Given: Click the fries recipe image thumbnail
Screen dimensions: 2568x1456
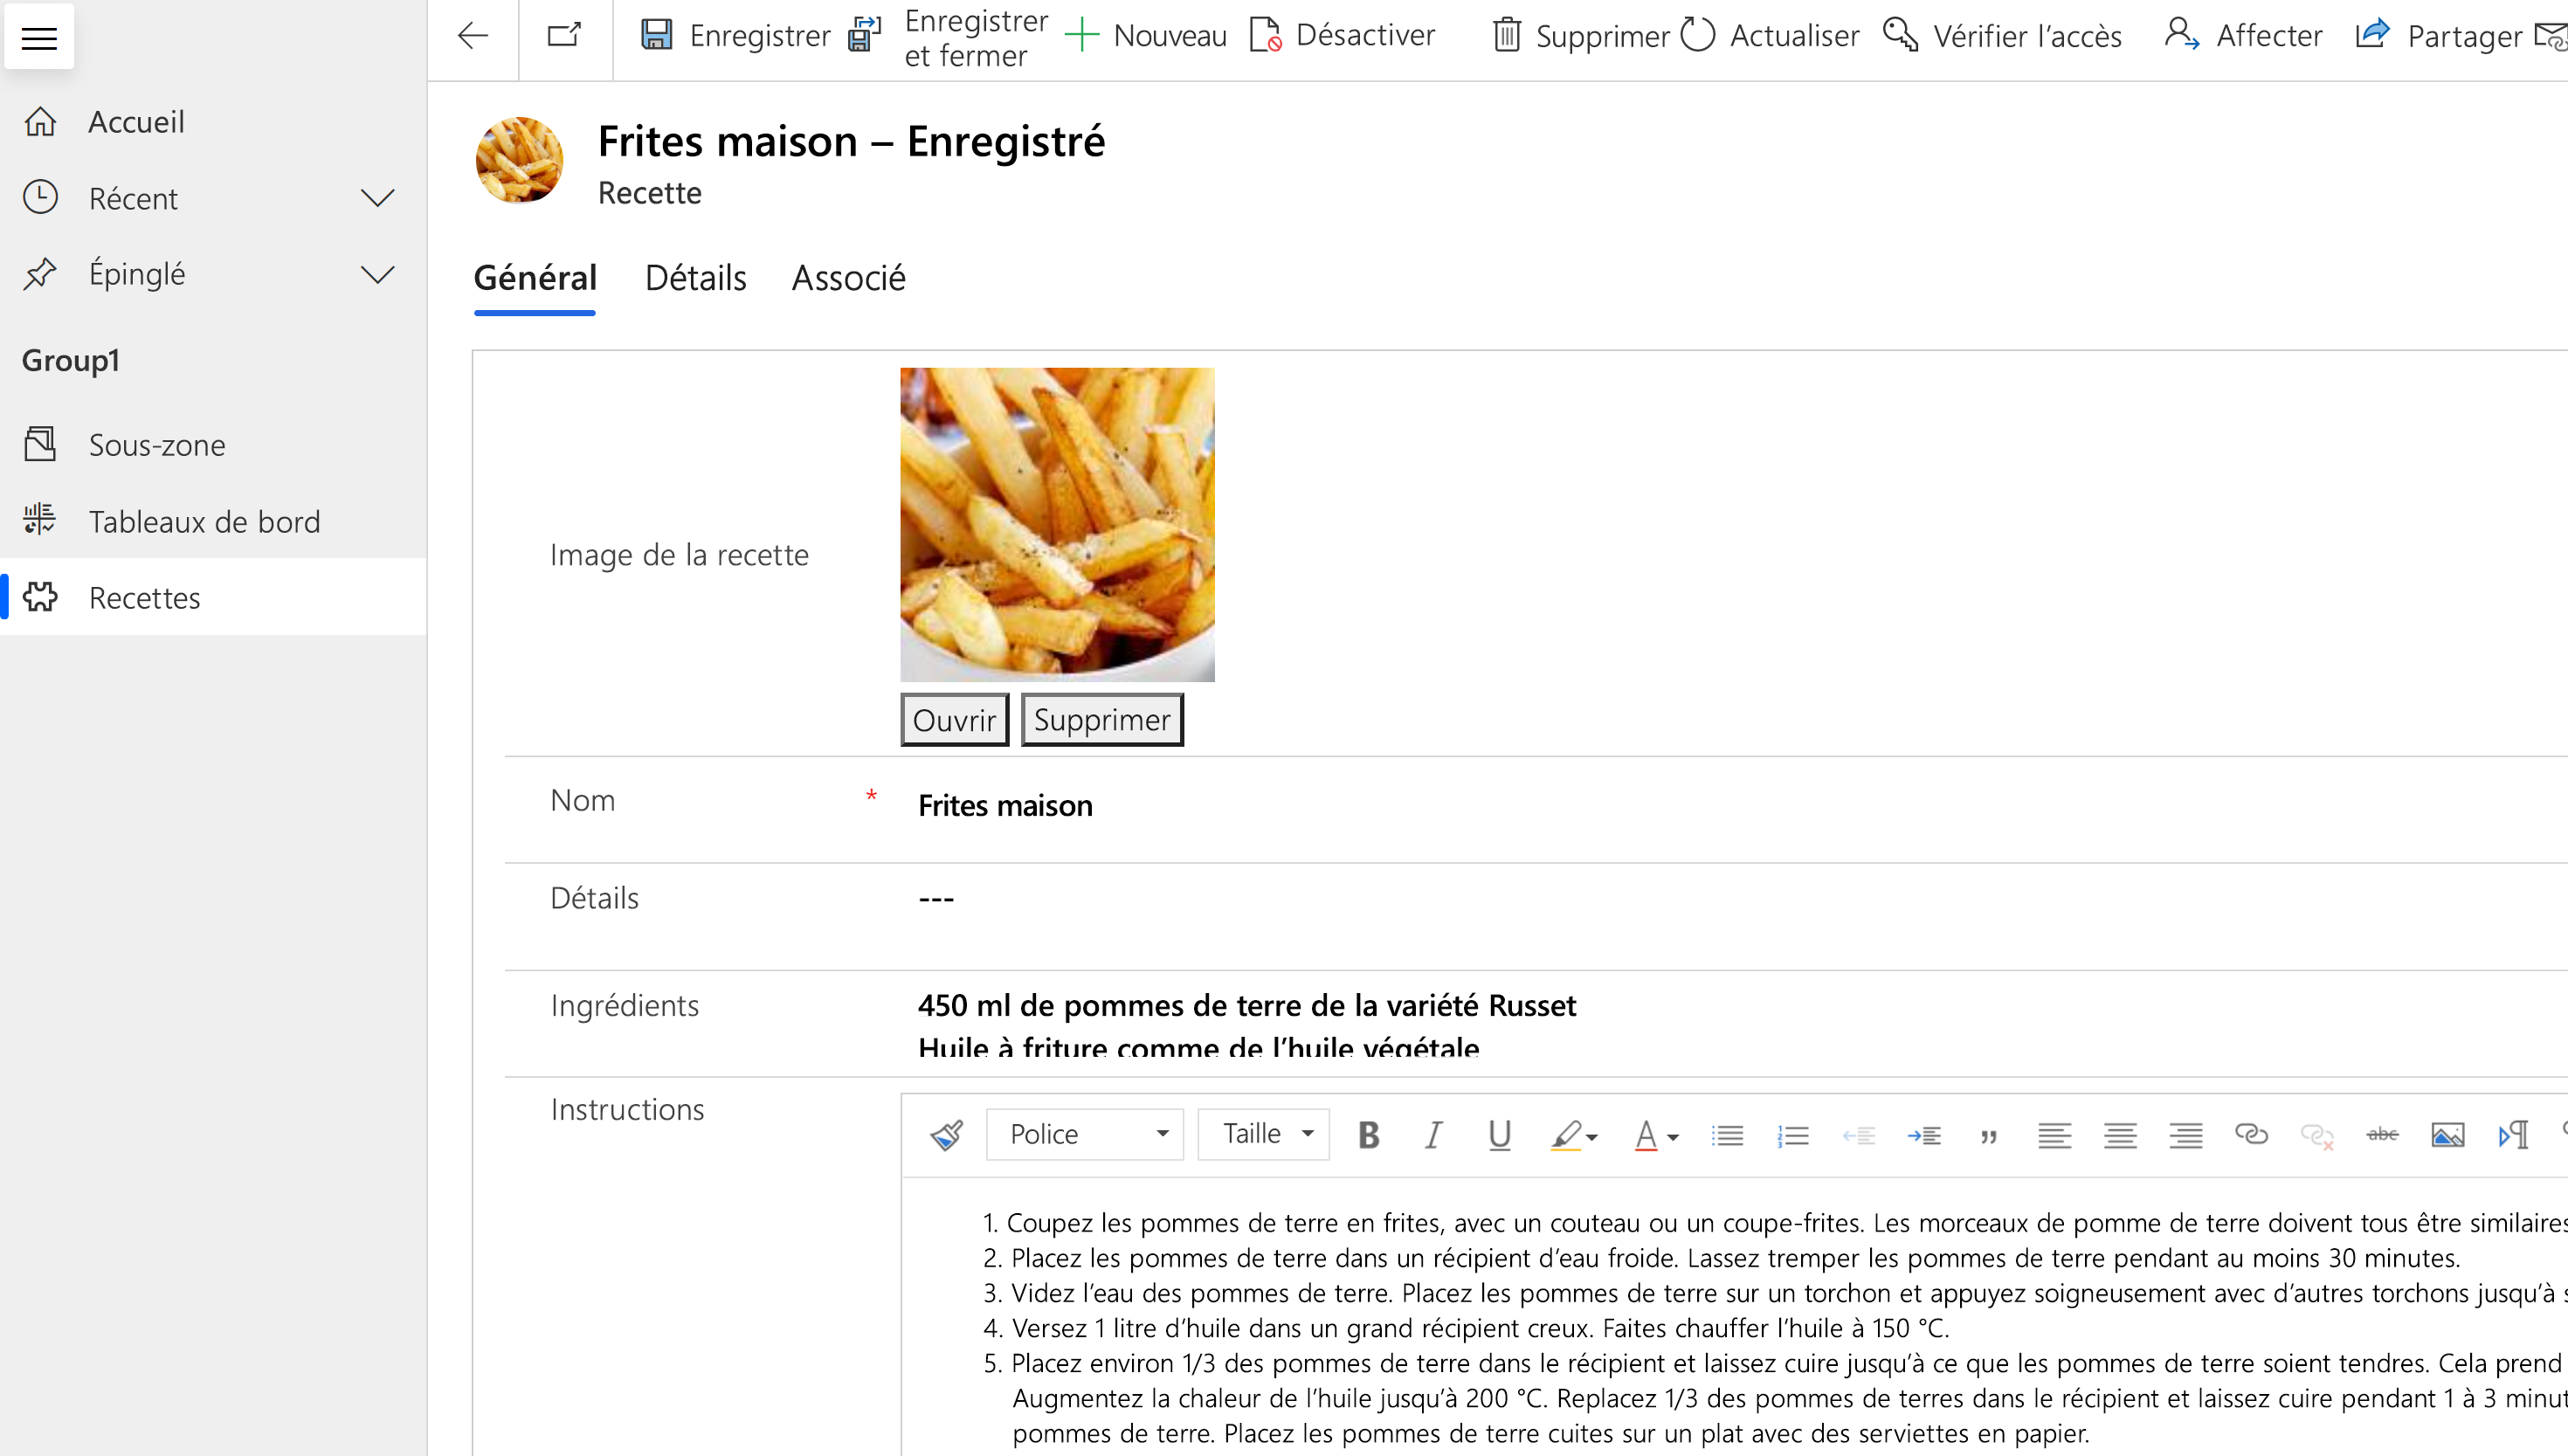Looking at the screenshot, I should (x=1056, y=524).
